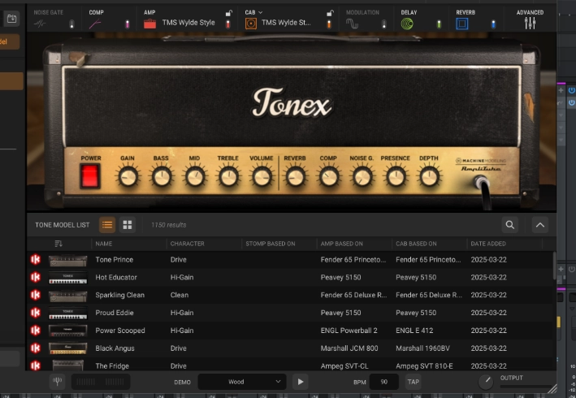576x398 pixels.
Task: Click the BPM value field
Action: (384, 382)
